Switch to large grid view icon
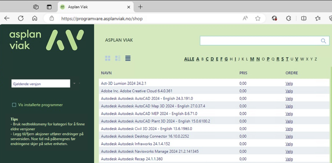 [108, 58]
